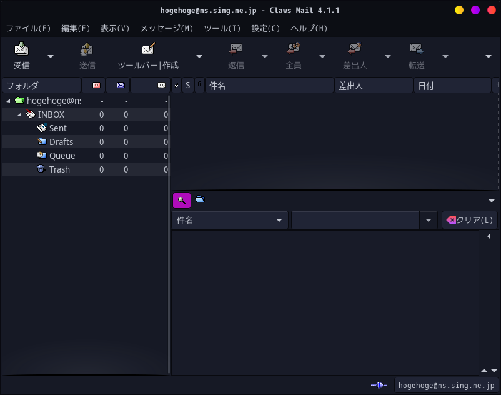Click the Drafts folder icon
The height and width of the screenshot is (395, 501).
pos(42,142)
